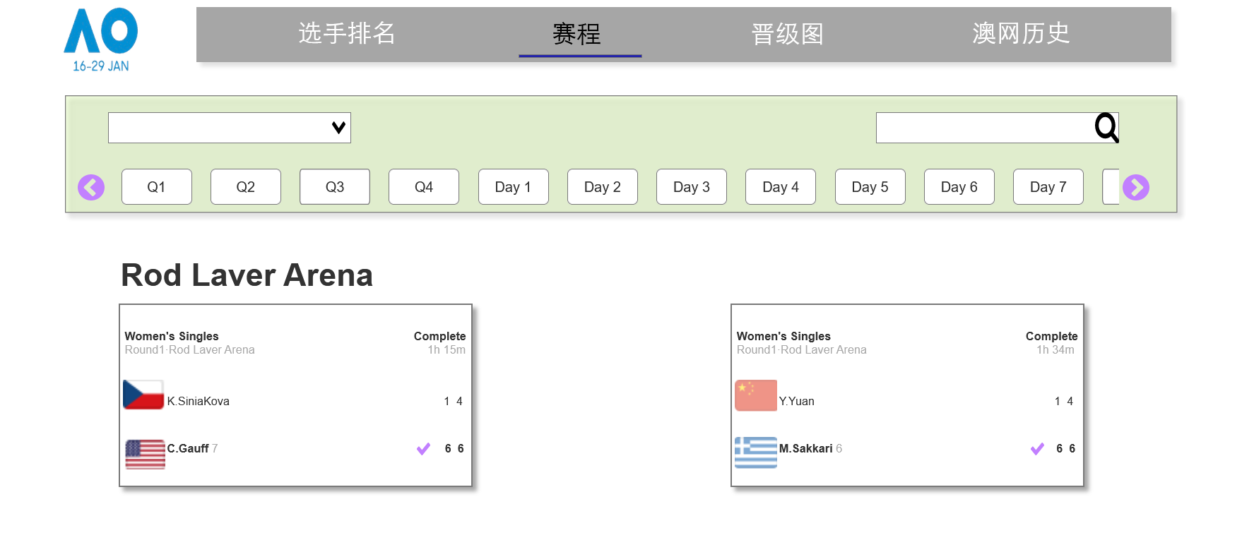Choose the Day 4 schedule button

pos(780,187)
